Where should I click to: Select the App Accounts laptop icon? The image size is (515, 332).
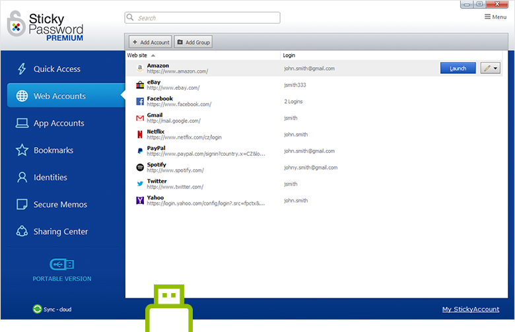(22, 123)
